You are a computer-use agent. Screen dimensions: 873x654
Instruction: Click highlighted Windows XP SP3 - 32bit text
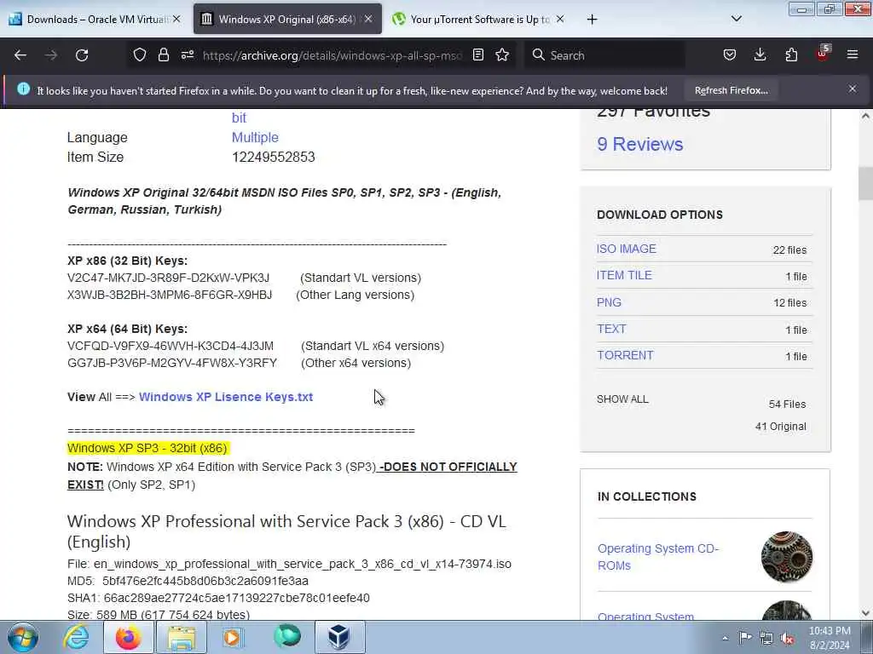pos(147,448)
